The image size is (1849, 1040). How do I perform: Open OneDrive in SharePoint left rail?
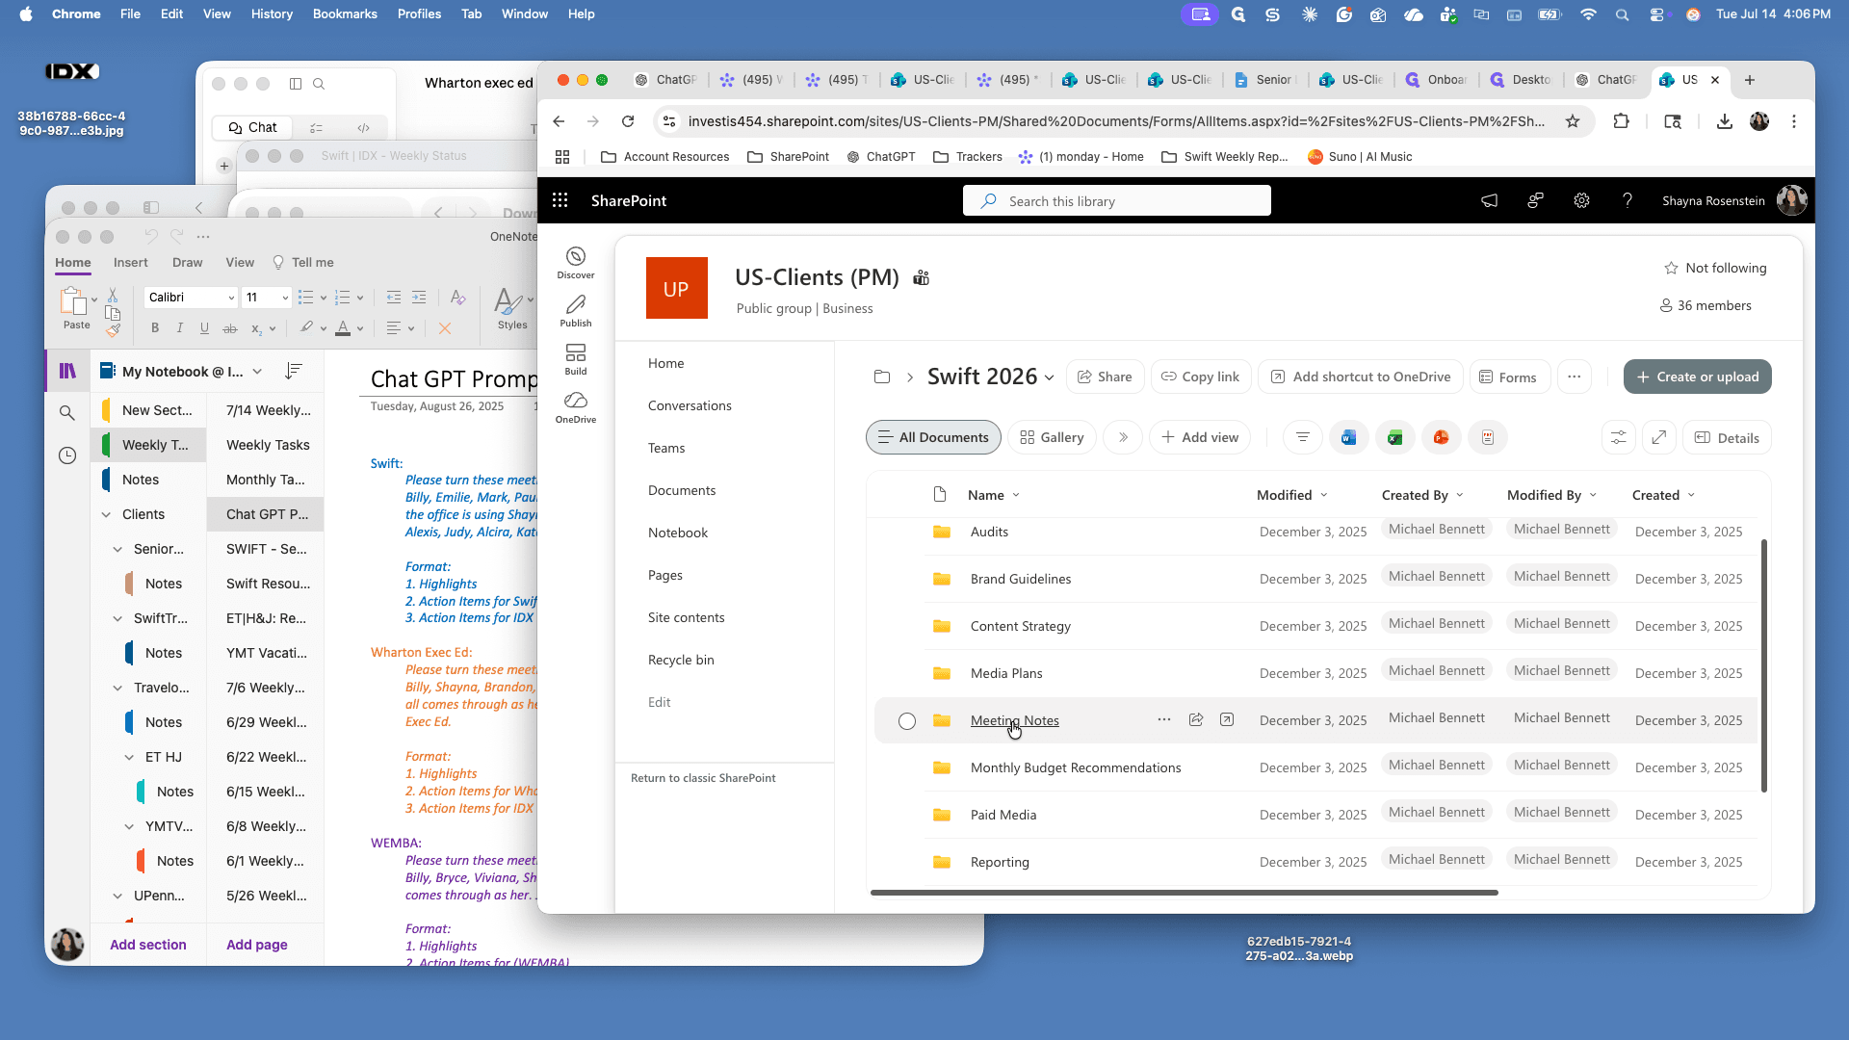tap(575, 407)
